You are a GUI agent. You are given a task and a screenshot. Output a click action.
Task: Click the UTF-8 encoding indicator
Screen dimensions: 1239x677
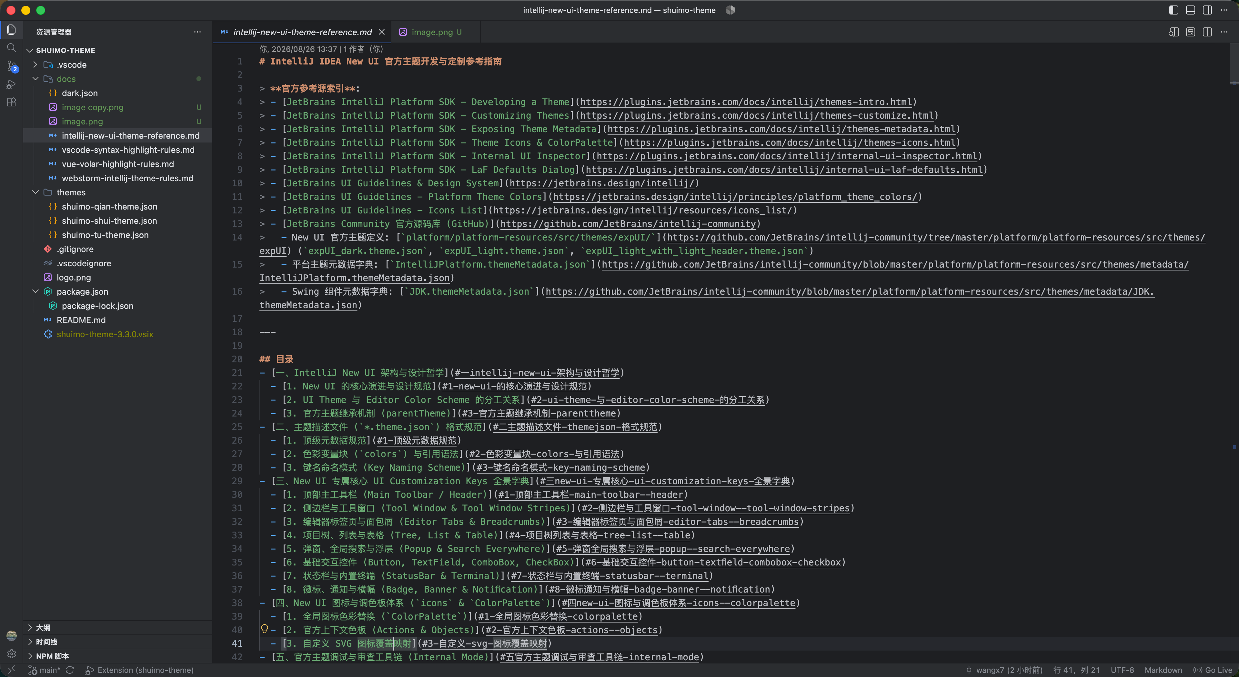pos(1122,670)
